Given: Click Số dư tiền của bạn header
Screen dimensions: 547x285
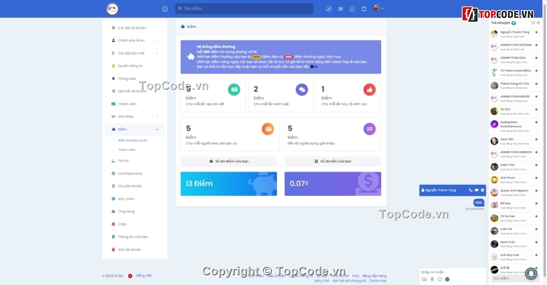Looking at the screenshot, I should [x=333, y=161].
